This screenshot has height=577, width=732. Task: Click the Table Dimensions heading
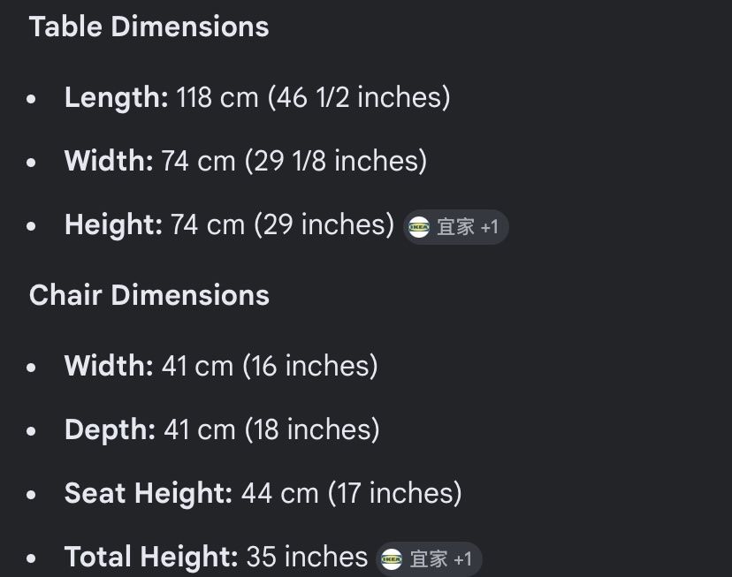pos(149,27)
